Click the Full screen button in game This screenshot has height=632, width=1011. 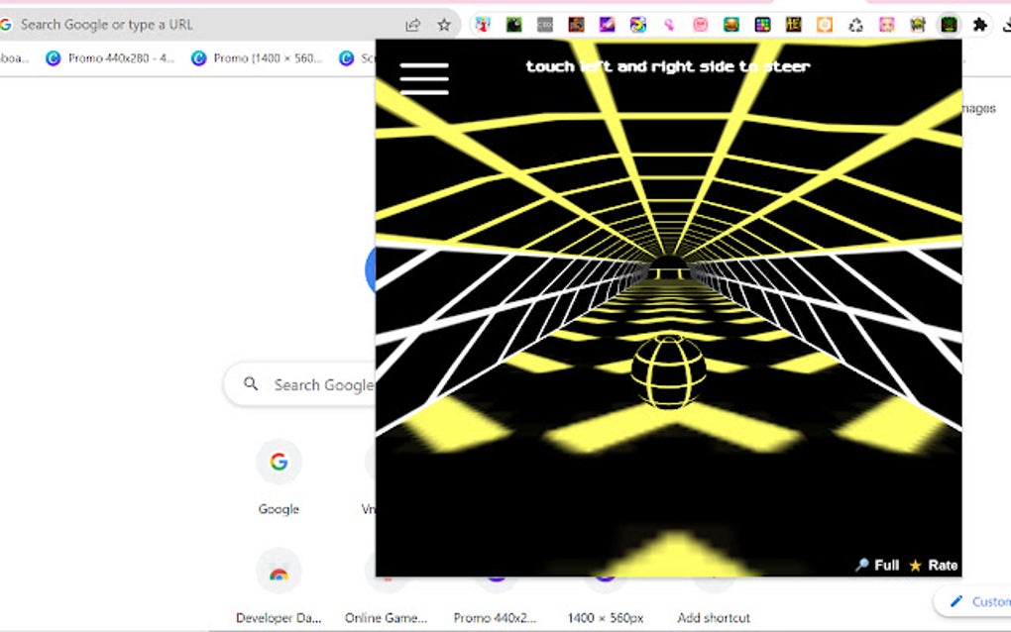(877, 565)
